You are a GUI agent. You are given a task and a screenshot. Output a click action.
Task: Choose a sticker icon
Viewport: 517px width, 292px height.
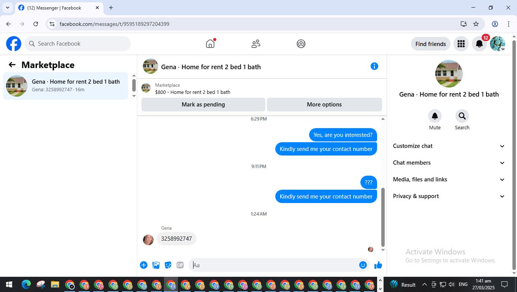click(168, 265)
